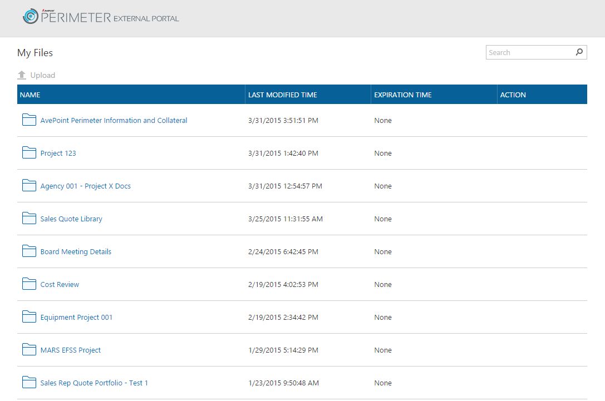This screenshot has width=605, height=401.
Task: Click the Action column header
Action: point(513,95)
